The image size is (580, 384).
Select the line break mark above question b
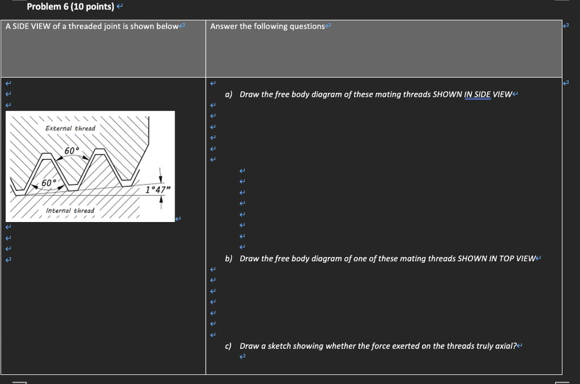point(242,246)
